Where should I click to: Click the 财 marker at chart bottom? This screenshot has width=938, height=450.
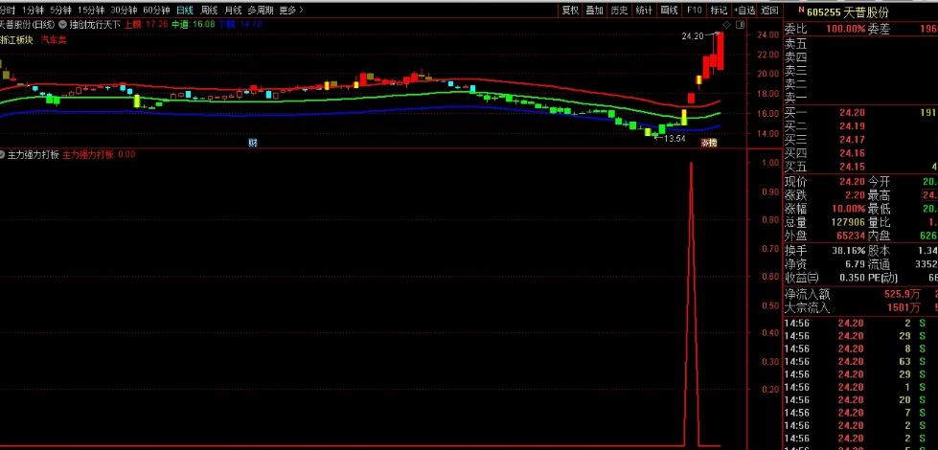[x=253, y=143]
